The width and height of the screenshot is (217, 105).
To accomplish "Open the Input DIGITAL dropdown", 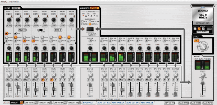I will 16,8.
